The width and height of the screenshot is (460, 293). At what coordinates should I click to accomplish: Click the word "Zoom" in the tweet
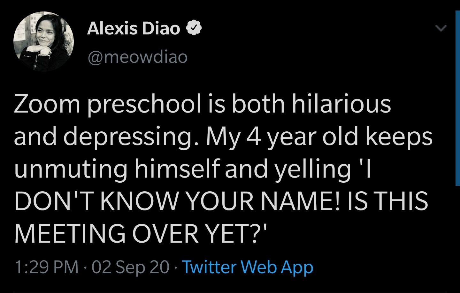point(47,104)
